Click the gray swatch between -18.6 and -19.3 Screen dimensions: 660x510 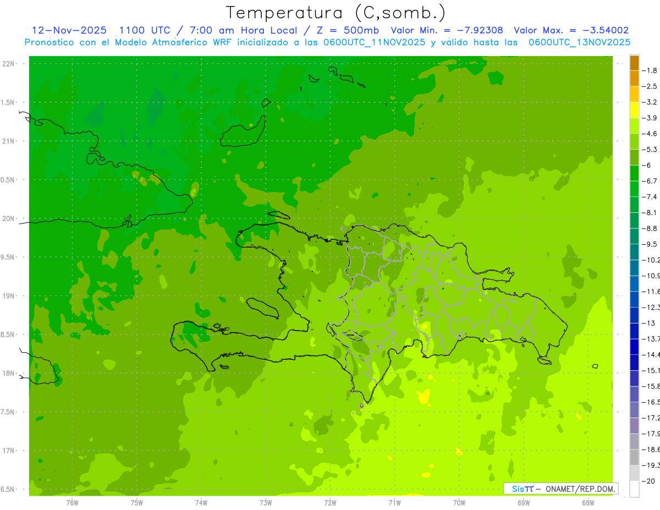click(634, 457)
